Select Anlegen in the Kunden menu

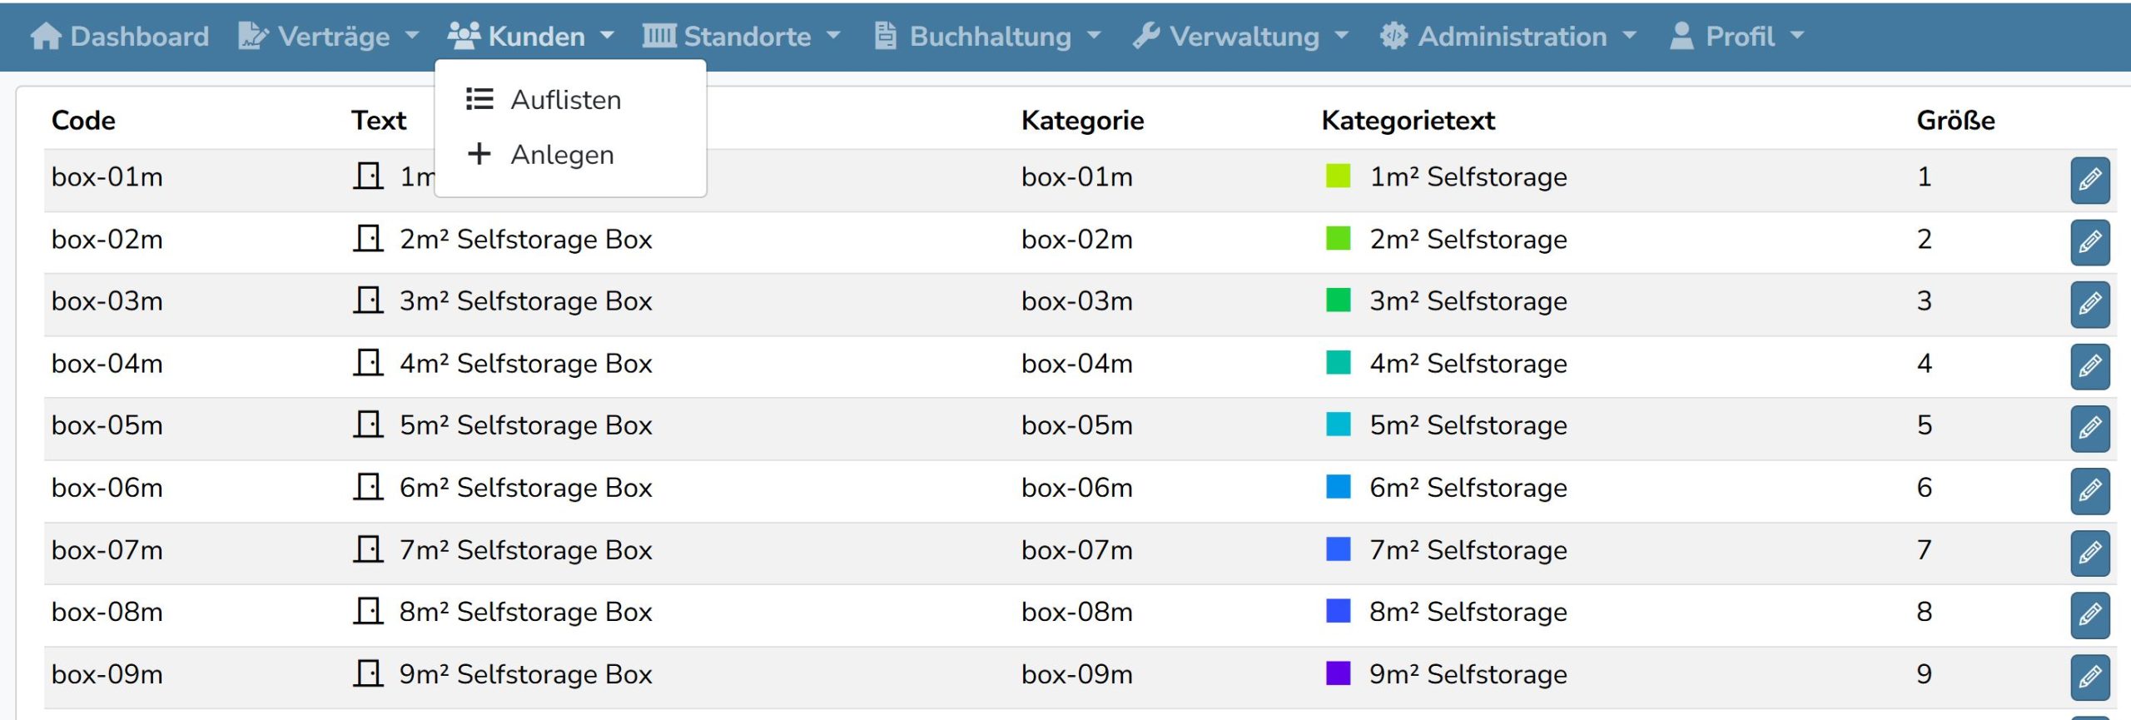click(x=562, y=155)
